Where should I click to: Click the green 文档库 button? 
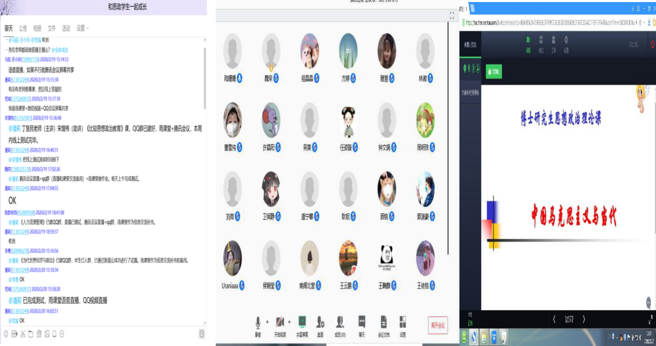(494, 72)
